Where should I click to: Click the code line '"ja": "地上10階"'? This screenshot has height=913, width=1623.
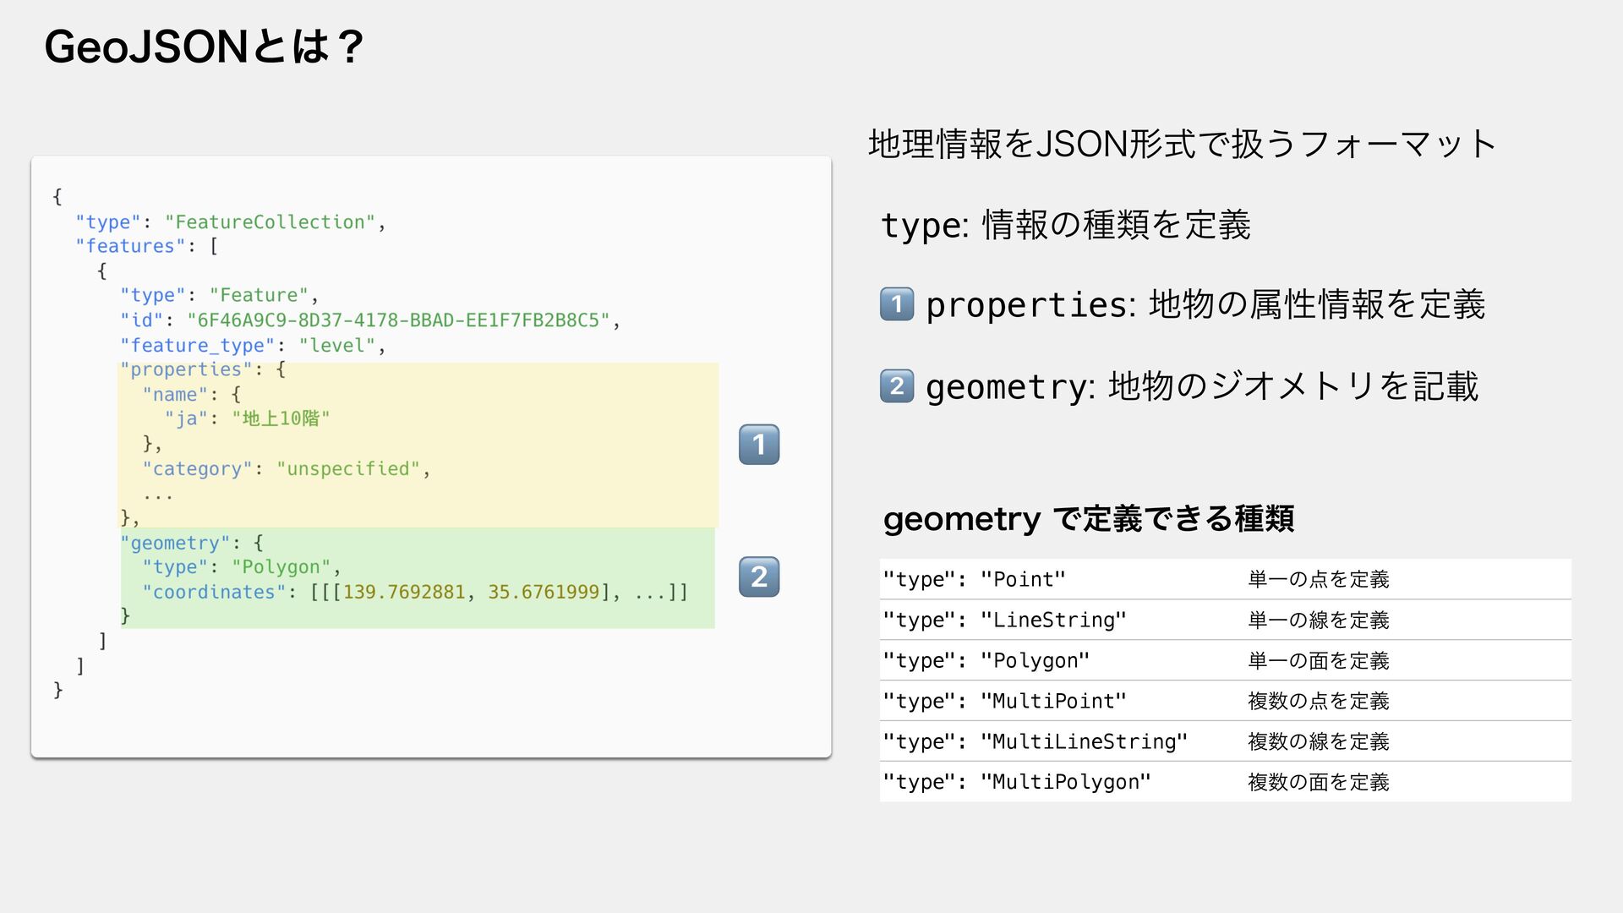click(x=247, y=418)
